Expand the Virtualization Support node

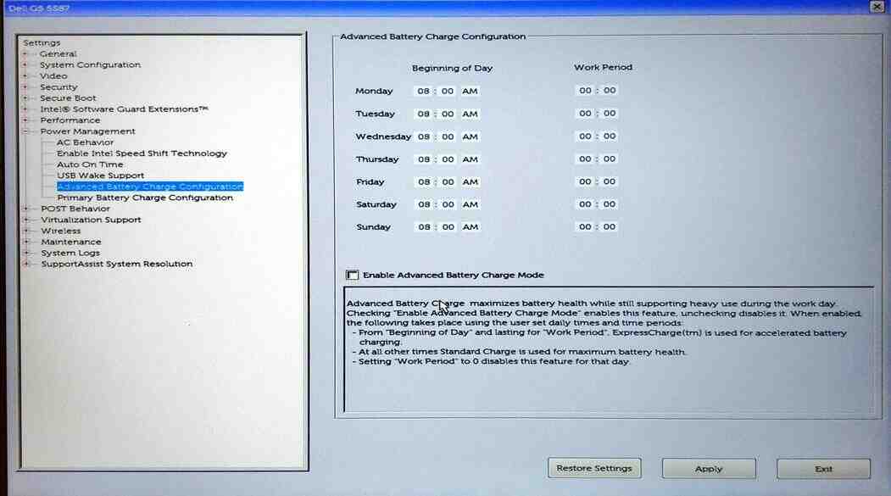[x=25, y=220]
